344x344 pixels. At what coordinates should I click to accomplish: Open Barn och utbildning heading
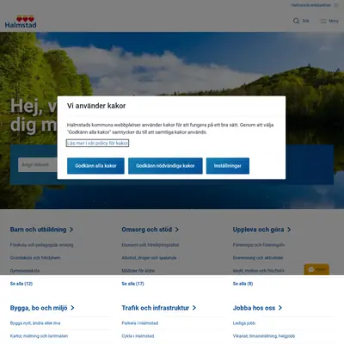[x=38, y=230]
